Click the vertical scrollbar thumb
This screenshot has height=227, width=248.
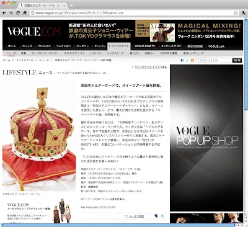tap(246, 65)
